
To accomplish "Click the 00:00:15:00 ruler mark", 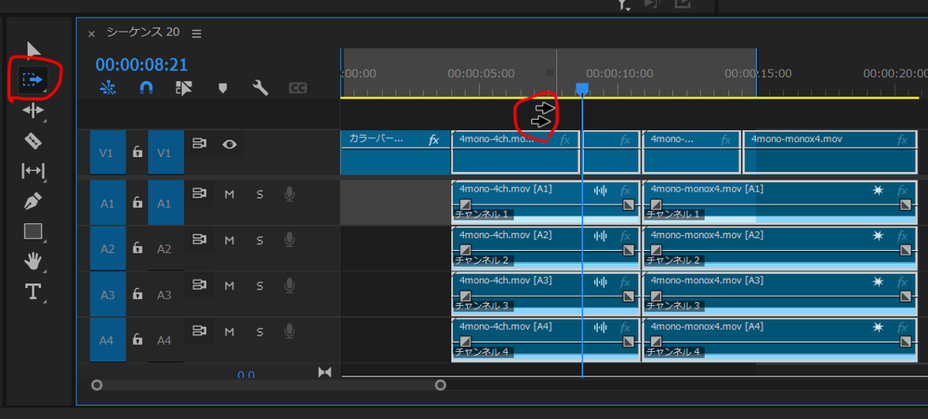I will (758, 74).
